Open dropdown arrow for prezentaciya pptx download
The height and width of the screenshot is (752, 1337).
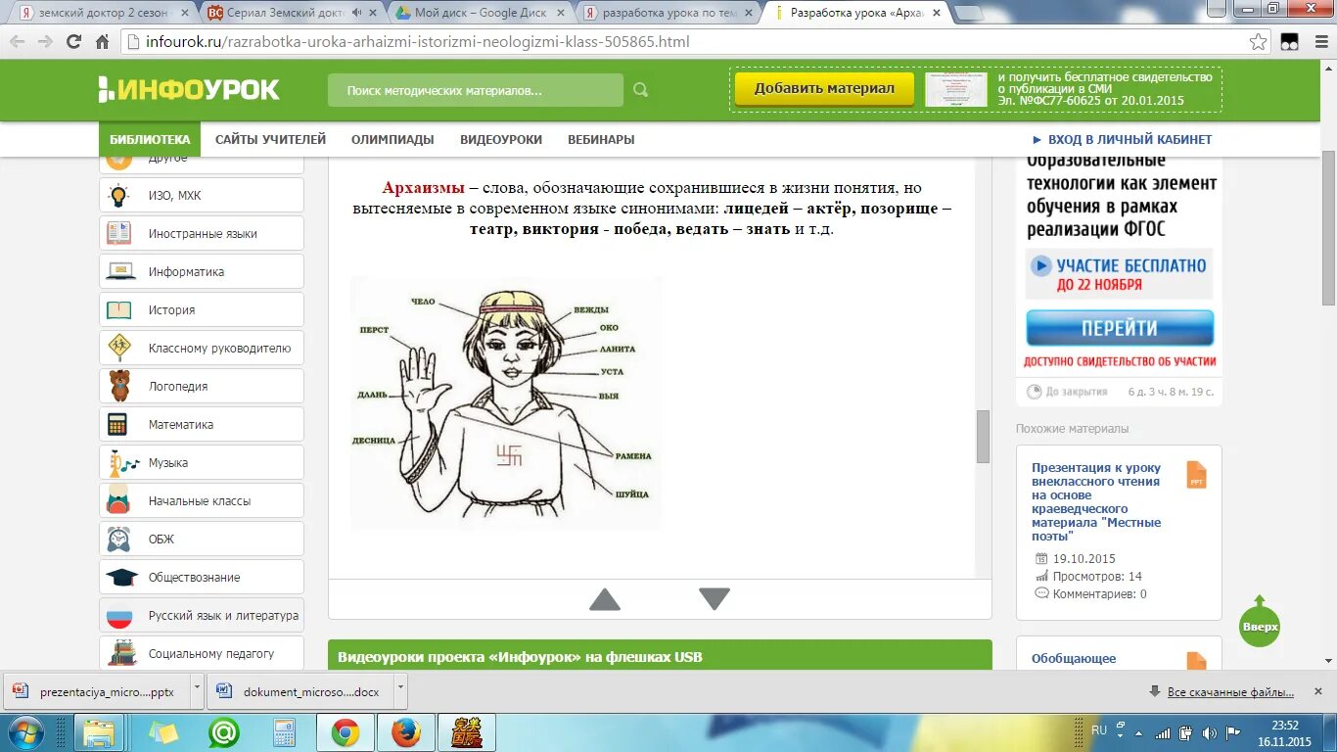click(x=198, y=690)
